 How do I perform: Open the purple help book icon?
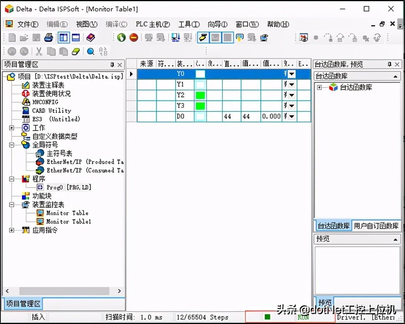click(x=90, y=38)
